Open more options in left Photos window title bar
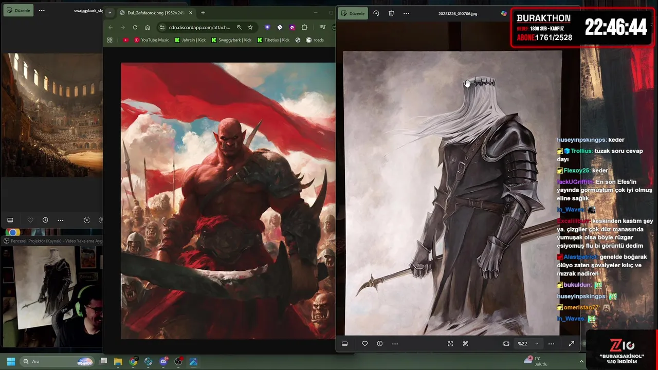This screenshot has width=658, height=370. (42, 10)
